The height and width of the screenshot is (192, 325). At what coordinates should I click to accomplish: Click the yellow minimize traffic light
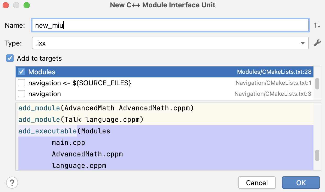16,5
